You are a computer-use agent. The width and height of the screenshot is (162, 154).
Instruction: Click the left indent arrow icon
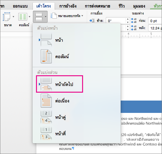[92, 21]
